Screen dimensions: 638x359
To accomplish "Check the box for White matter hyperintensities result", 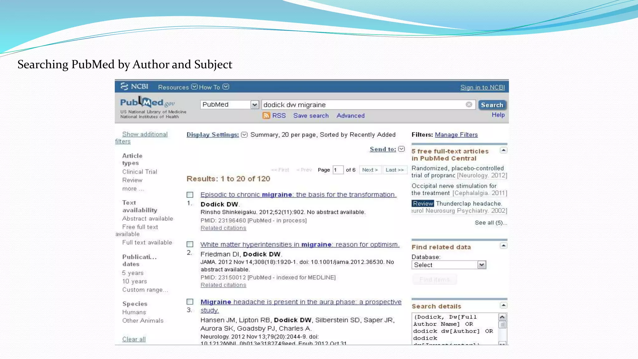I will click(190, 244).
